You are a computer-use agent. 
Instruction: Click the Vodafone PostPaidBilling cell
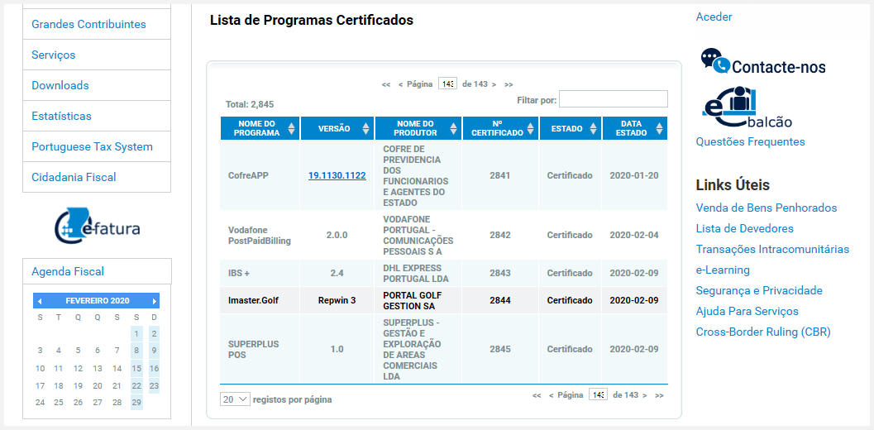tap(260, 235)
